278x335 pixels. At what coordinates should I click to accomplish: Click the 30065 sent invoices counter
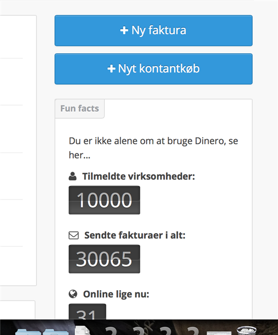tap(104, 259)
